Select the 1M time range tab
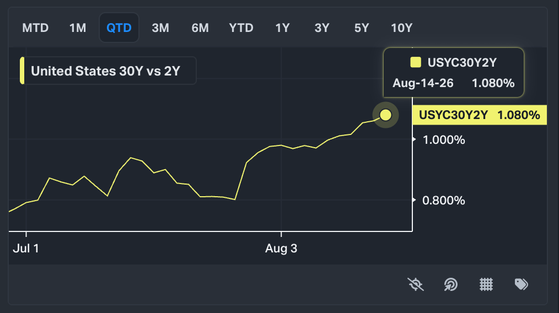Viewport: 559px width, 313px height. [x=78, y=28]
